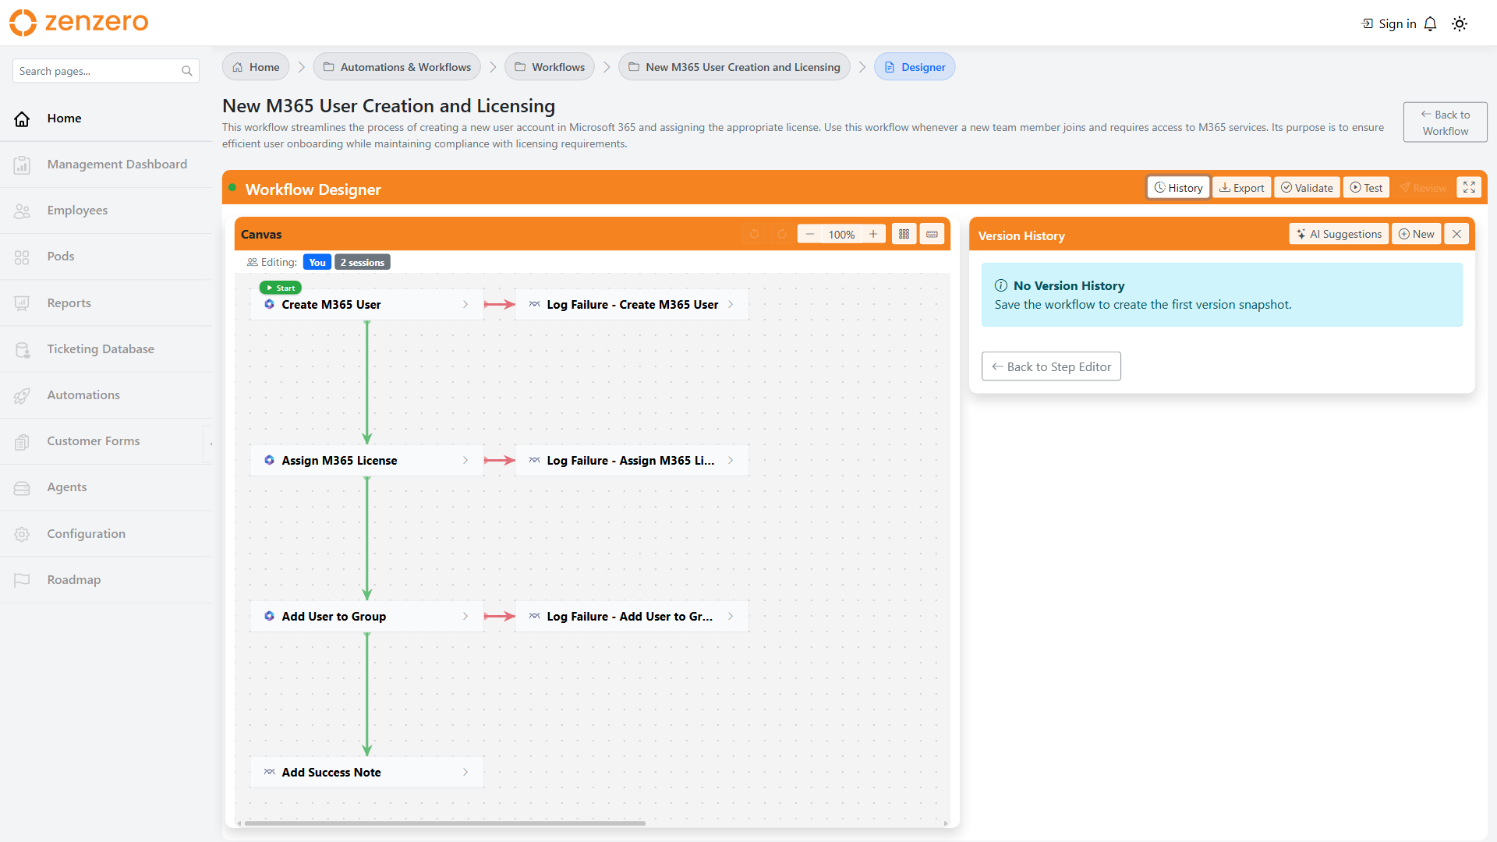1497x842 pixels.
Task: Click the Employees sidebar icon
Action: [22, 210]
